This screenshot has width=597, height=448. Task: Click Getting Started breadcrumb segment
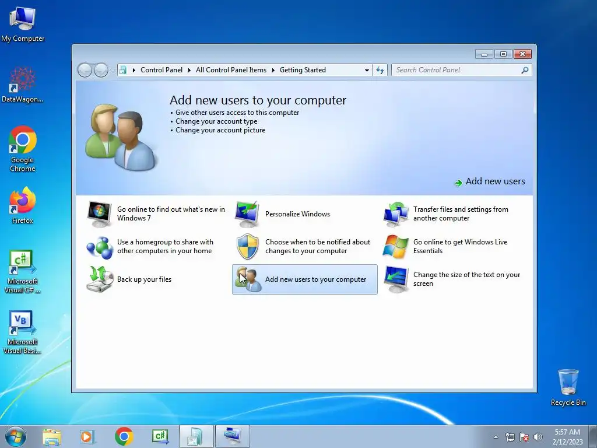[303, 70]
